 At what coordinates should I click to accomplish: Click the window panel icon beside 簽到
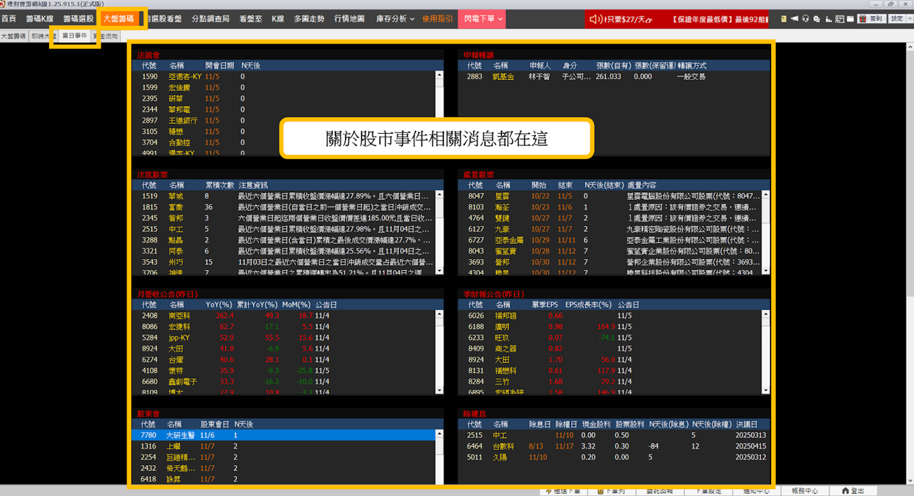tap(850, 19)
